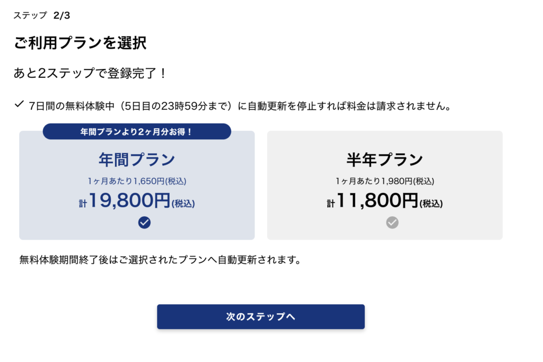Click the (税込) label beside 11,800円
Screen dimensions: 543x362
[431, 204]
